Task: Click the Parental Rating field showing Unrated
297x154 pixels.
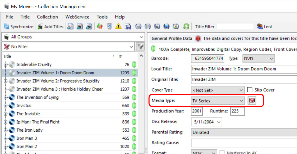Action: point(244,132)
